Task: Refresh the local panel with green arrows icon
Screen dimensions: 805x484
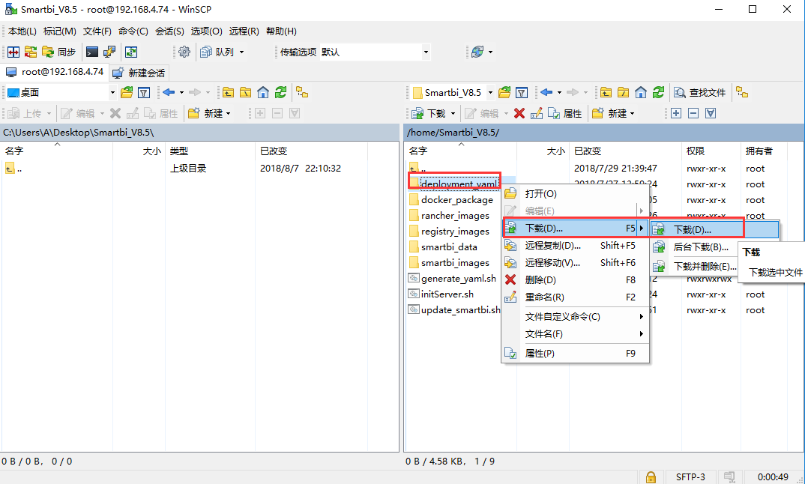Action: coord(280,93)
